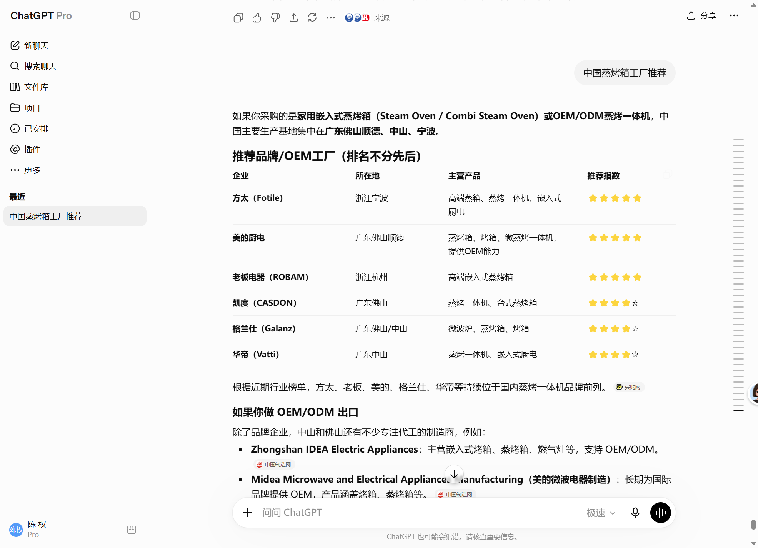Click the thumbs down icon
The image size is (758, 548).
[275, 18]
